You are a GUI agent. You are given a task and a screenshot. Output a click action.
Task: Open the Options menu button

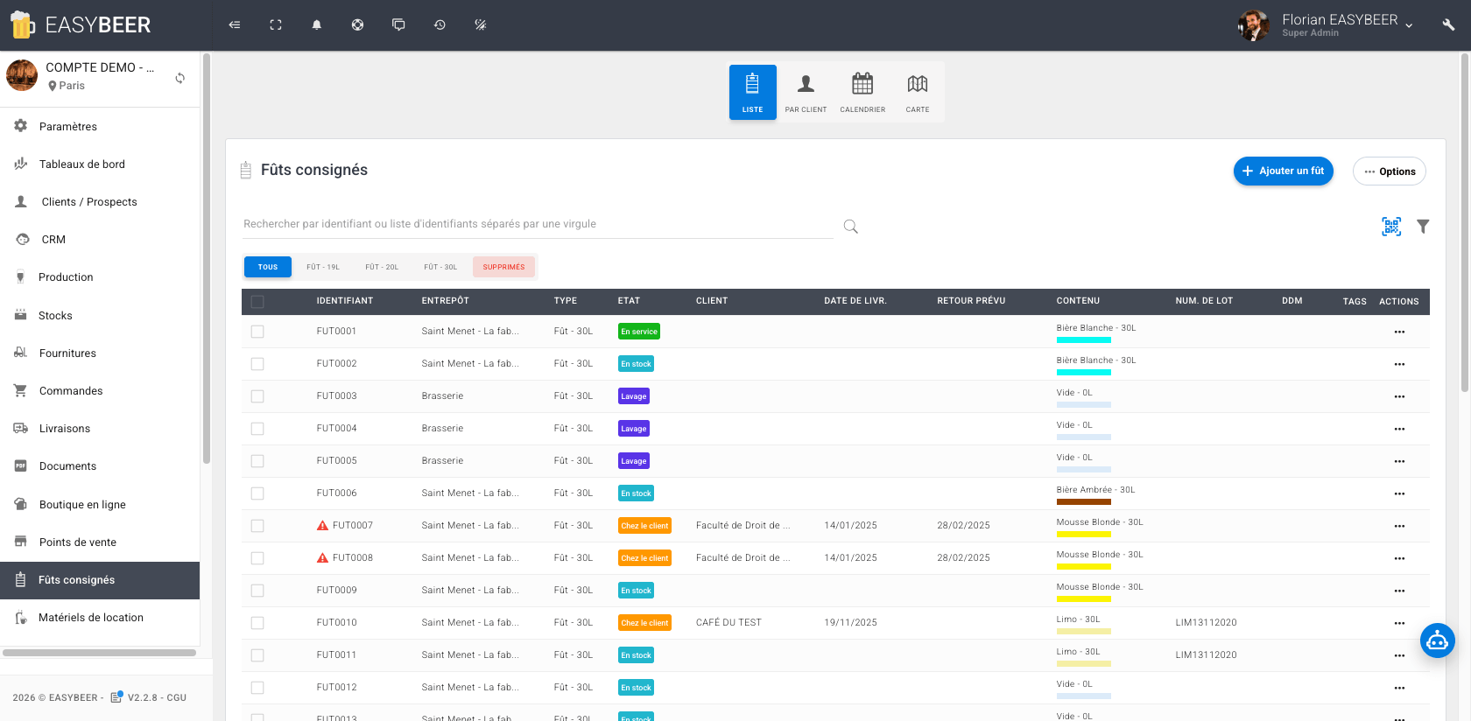click(x=1389, y=171)
